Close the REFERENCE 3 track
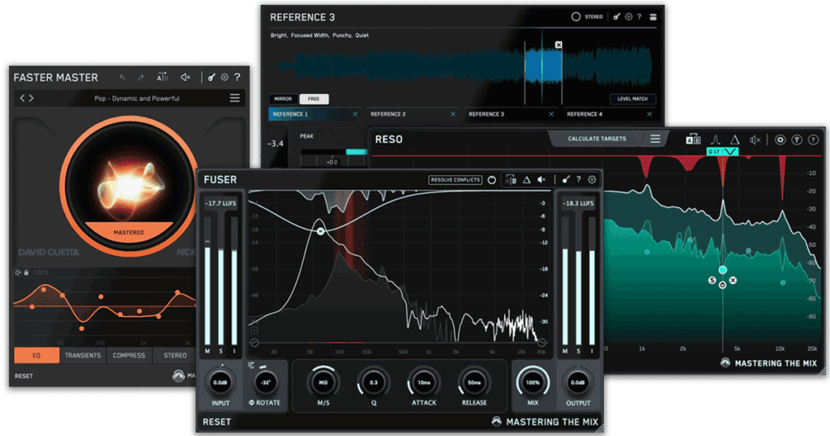Image resolution: width=830 pixels, height=436 pixels. coord(551,114)
